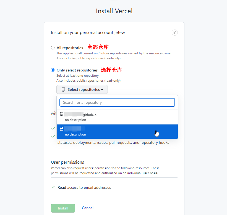
Task: Click the caret arrow on Select repositories
Action: pyautogui.click(x=102, y=90)
